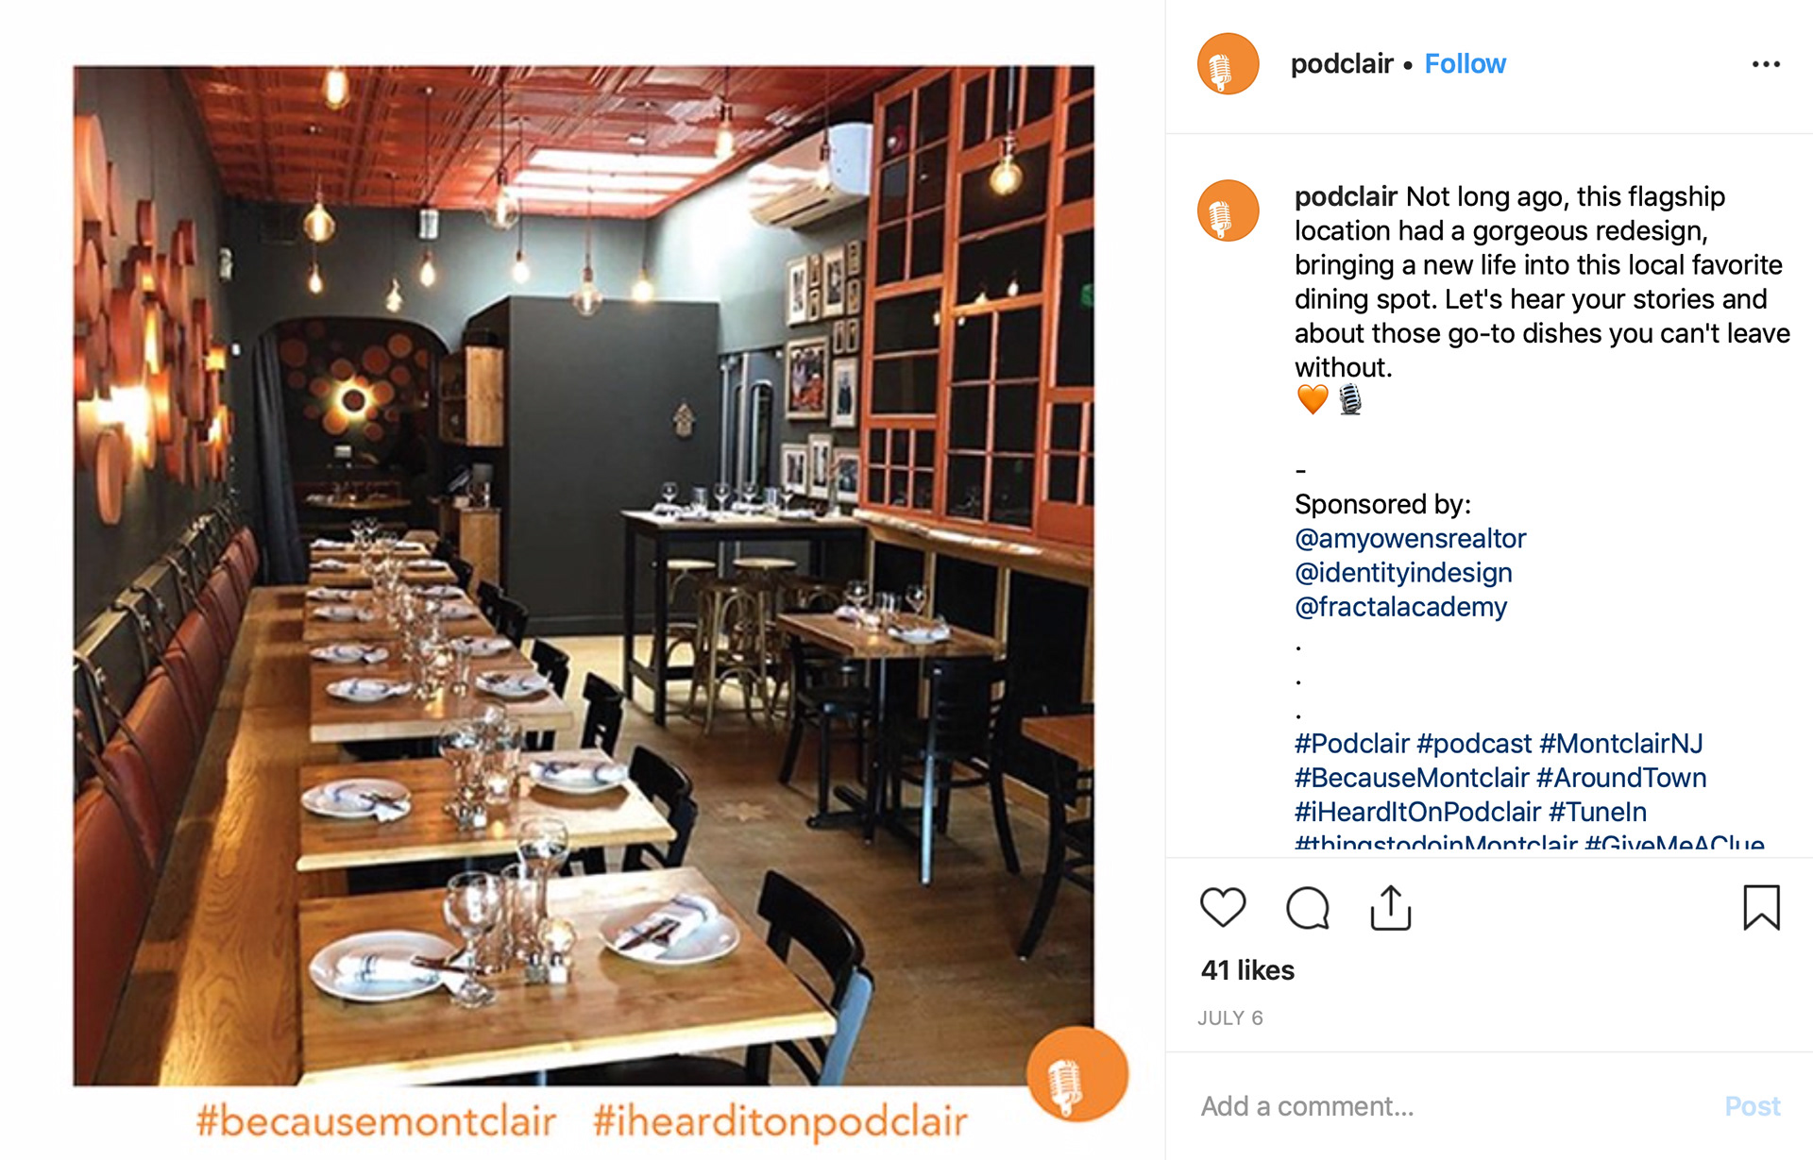
Task: Click the podclair avatar beside the caption
Action: pyautogui.click(x=1228, y=210)
